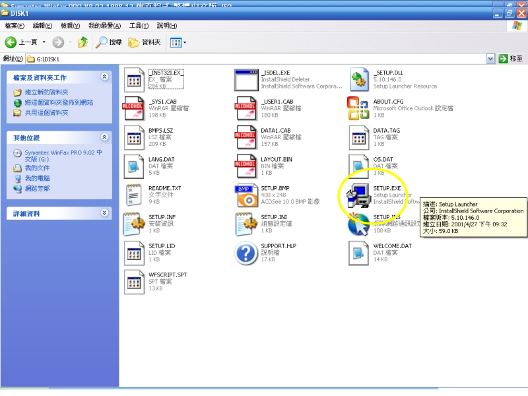Select the SETUP.INS file icon

pyautogui.click(x=358, y=224)
